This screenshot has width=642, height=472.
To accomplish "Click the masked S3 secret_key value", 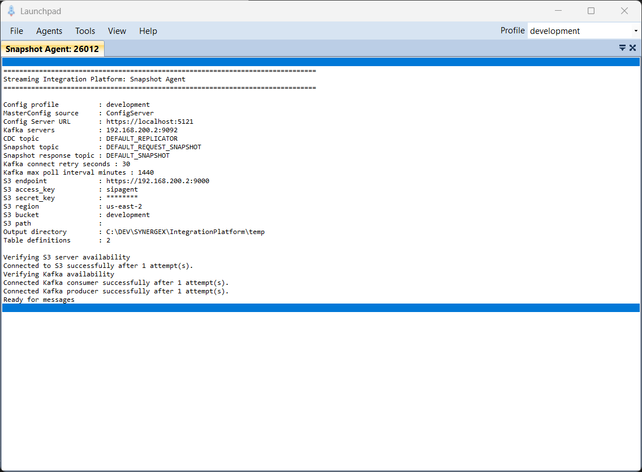I will click(x=122, y=197).
